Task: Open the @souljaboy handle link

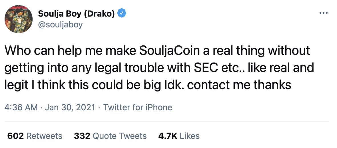Action: 60,25
